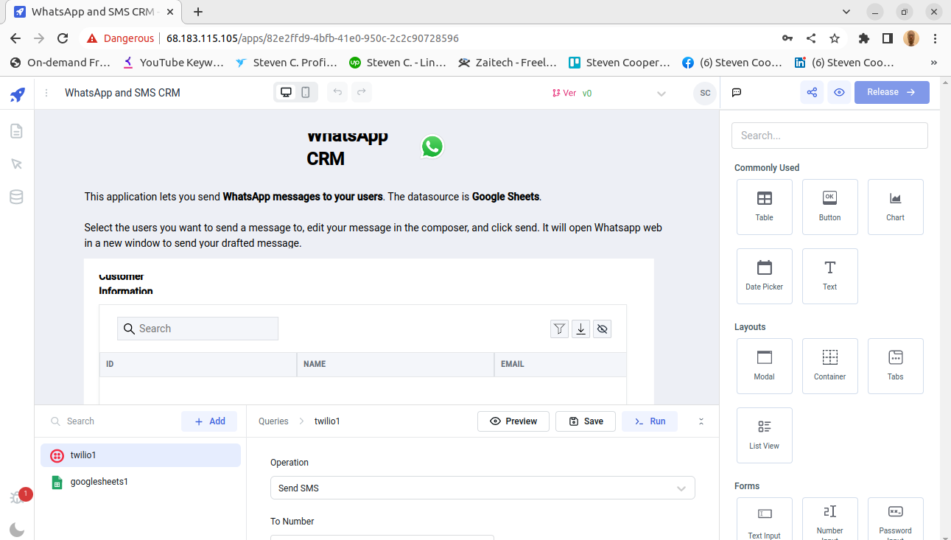Click the NAME column header
The image size is (951, 540).
[x=396, y=364]
